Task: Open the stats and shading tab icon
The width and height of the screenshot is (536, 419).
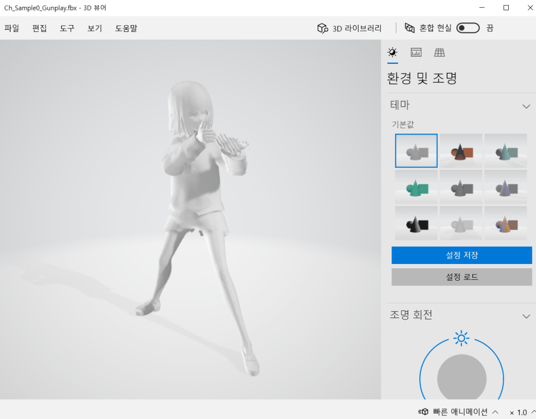Action: (x=416, y=52)
